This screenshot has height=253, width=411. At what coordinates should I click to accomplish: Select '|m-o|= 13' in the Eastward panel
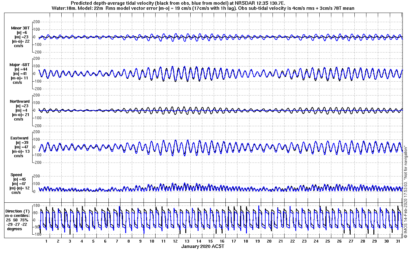20,151
